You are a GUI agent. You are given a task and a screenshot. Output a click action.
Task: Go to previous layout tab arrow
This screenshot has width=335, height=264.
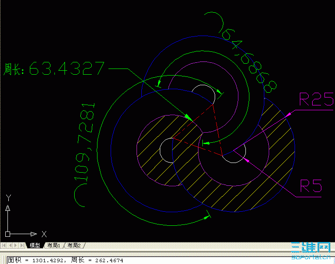click(x=10, y=245)
